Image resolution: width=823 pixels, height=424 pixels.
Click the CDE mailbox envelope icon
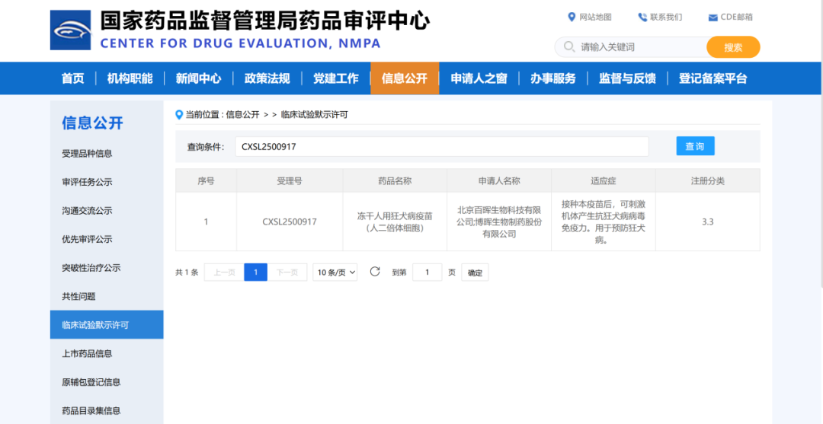pos(713,18)
